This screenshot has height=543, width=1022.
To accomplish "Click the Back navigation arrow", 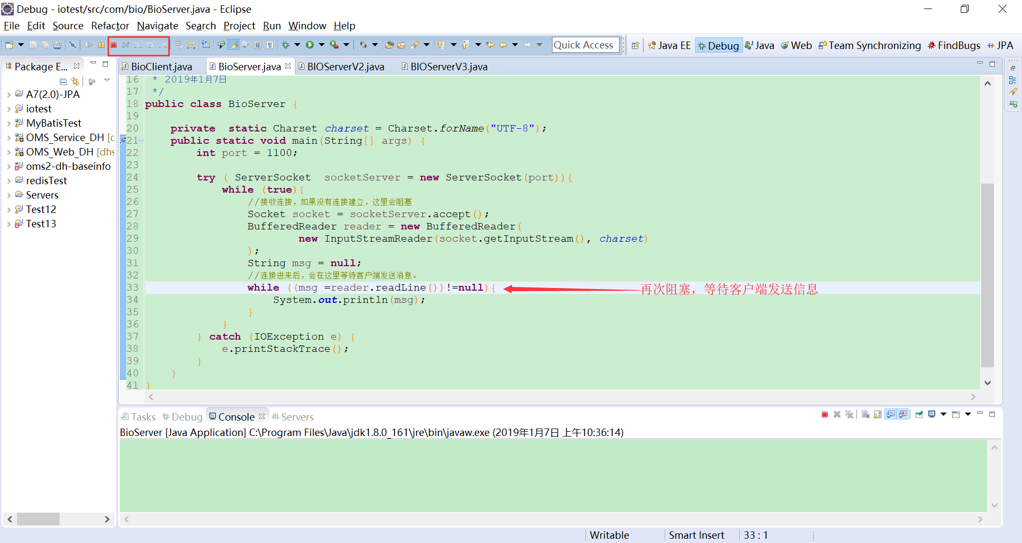I will (503, 45).
